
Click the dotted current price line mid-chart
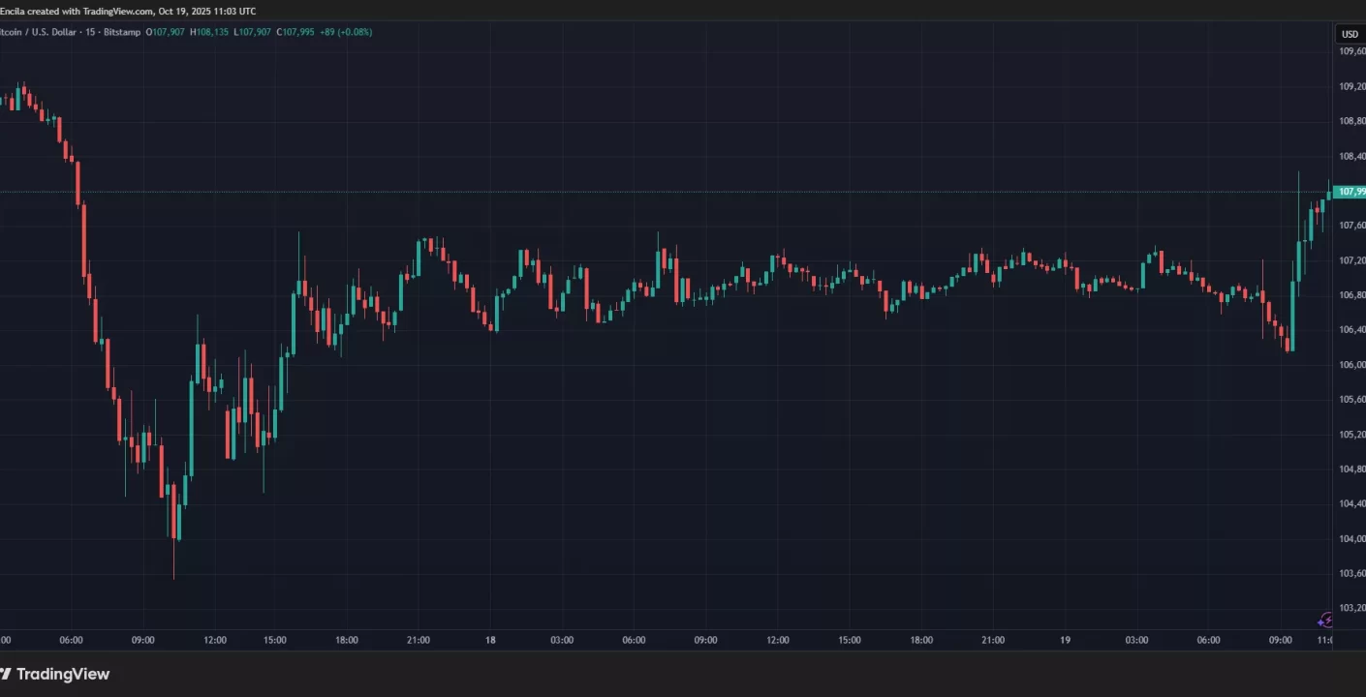point(678,192)
